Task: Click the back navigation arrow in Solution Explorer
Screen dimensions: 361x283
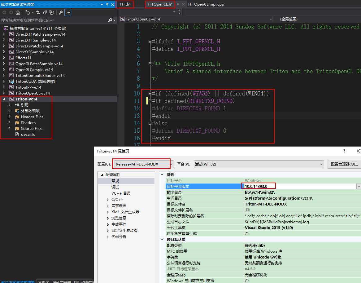Action: click(4, 12)
